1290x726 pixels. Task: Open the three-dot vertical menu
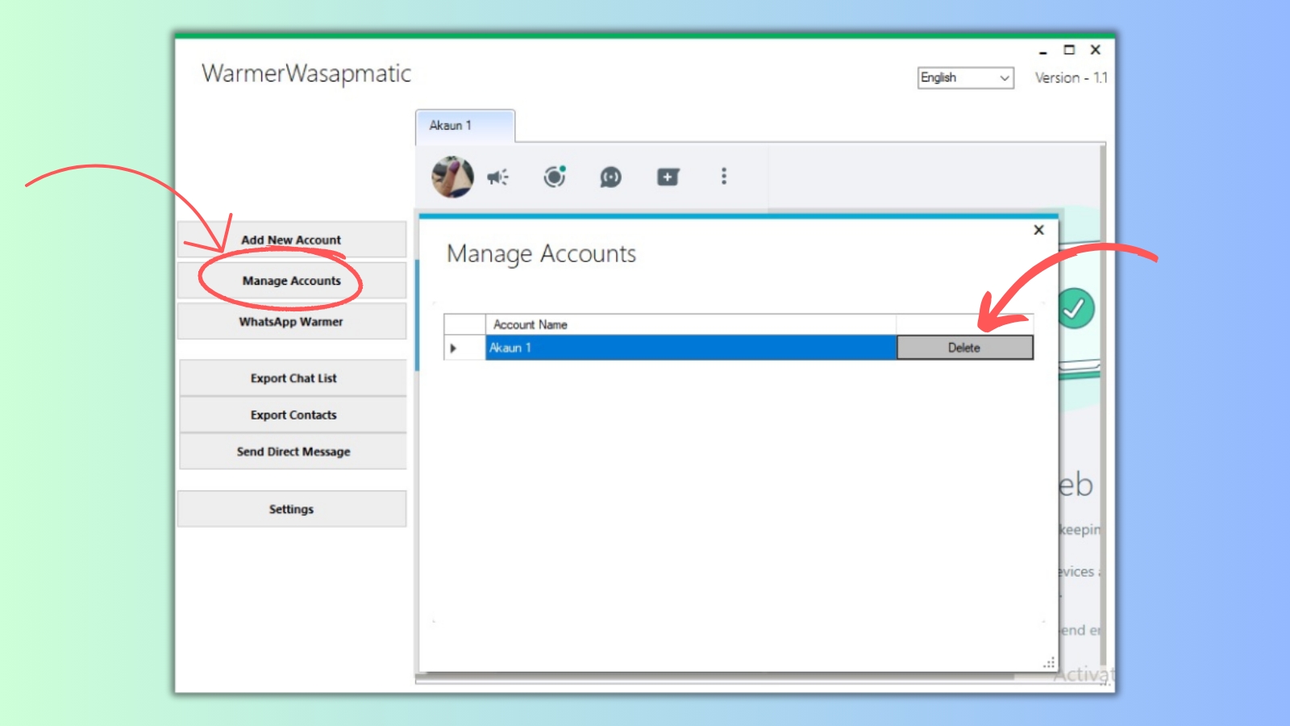pos(724,177)
